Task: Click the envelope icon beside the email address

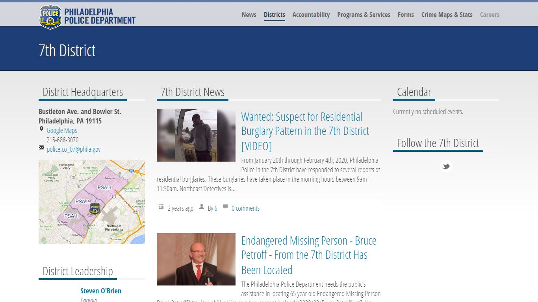Action: 41,147
